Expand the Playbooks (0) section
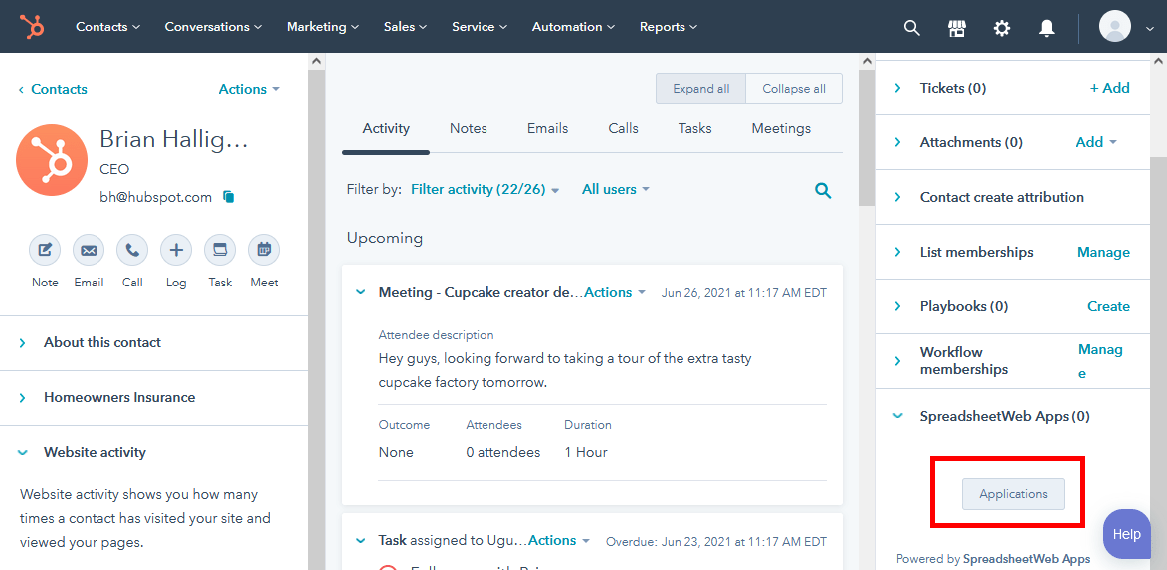 (x=898, y=306)
